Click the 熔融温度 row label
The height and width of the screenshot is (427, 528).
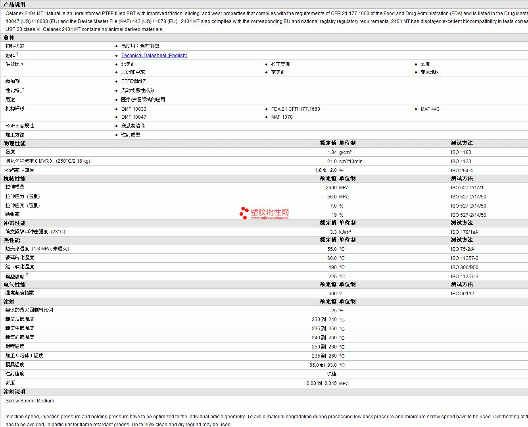coord(15,277)
